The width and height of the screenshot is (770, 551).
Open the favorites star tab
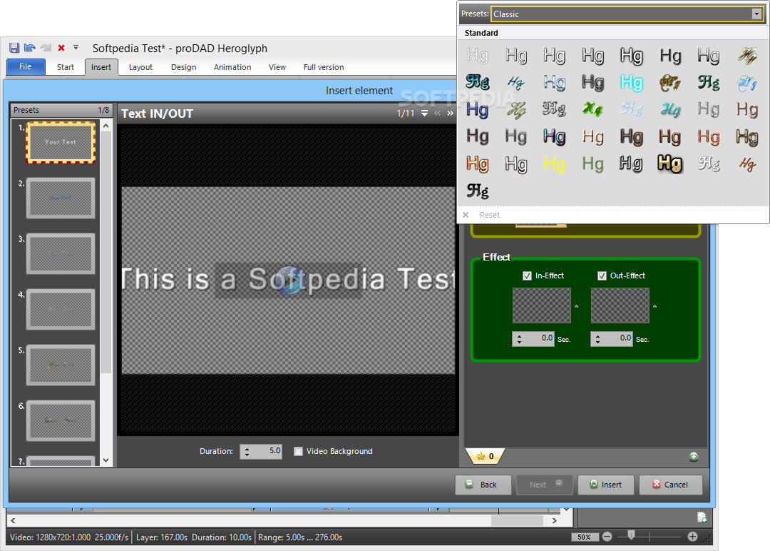486,456
